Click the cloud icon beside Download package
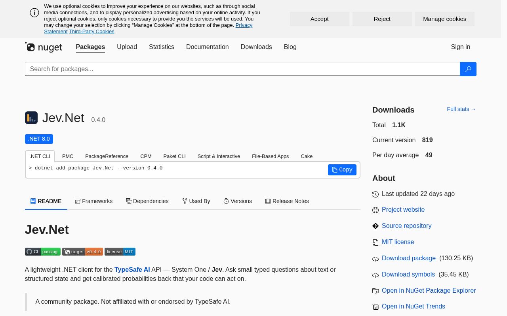507x316 pixels. click(375, 259)
